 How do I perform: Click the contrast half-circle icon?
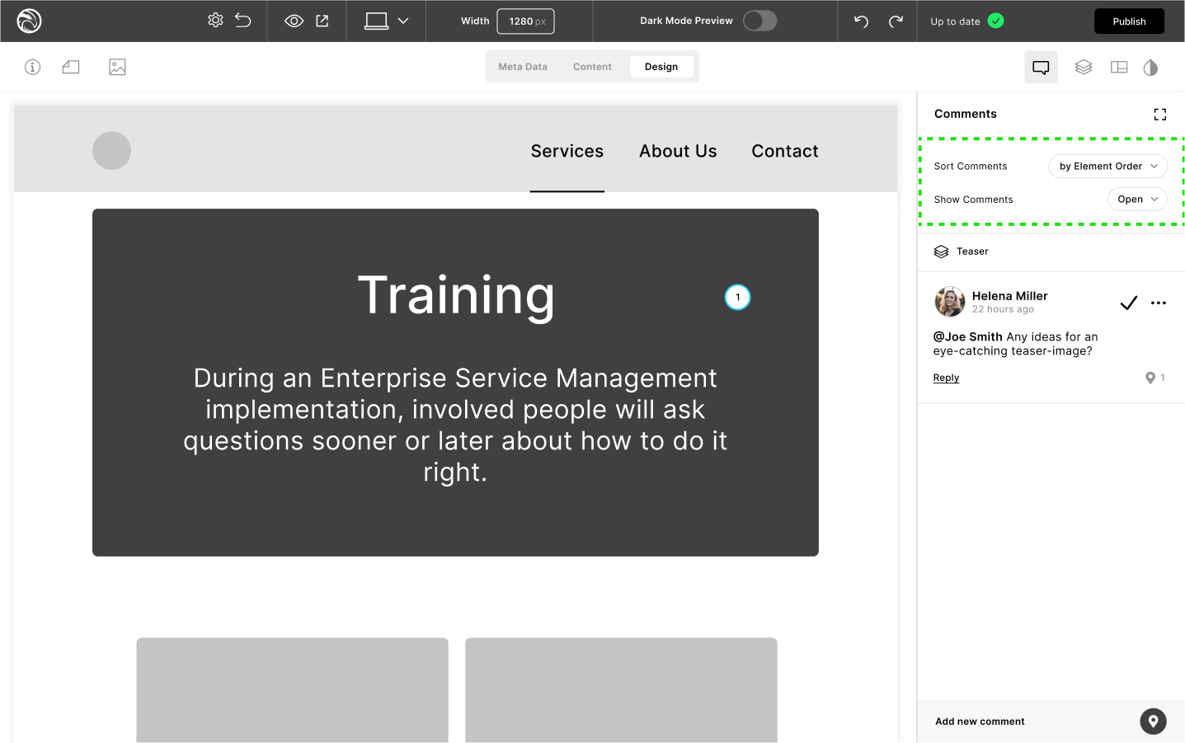click(1150, 67)
